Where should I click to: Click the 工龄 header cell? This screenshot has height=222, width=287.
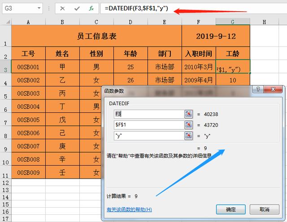tap(233, 53)
